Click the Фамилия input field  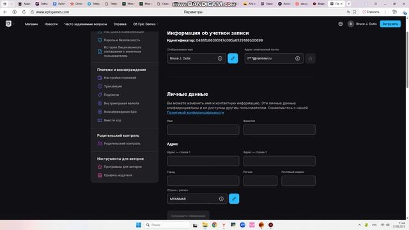279,130
